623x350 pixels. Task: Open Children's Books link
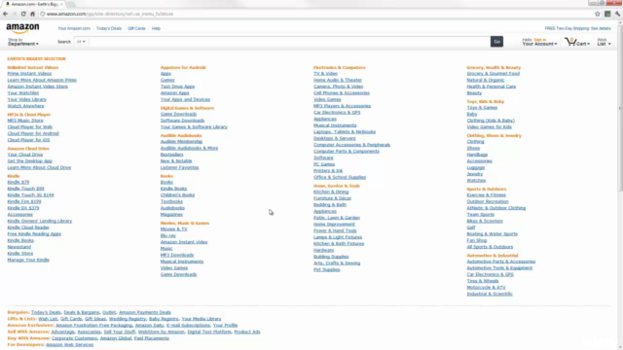coord(177,195)
